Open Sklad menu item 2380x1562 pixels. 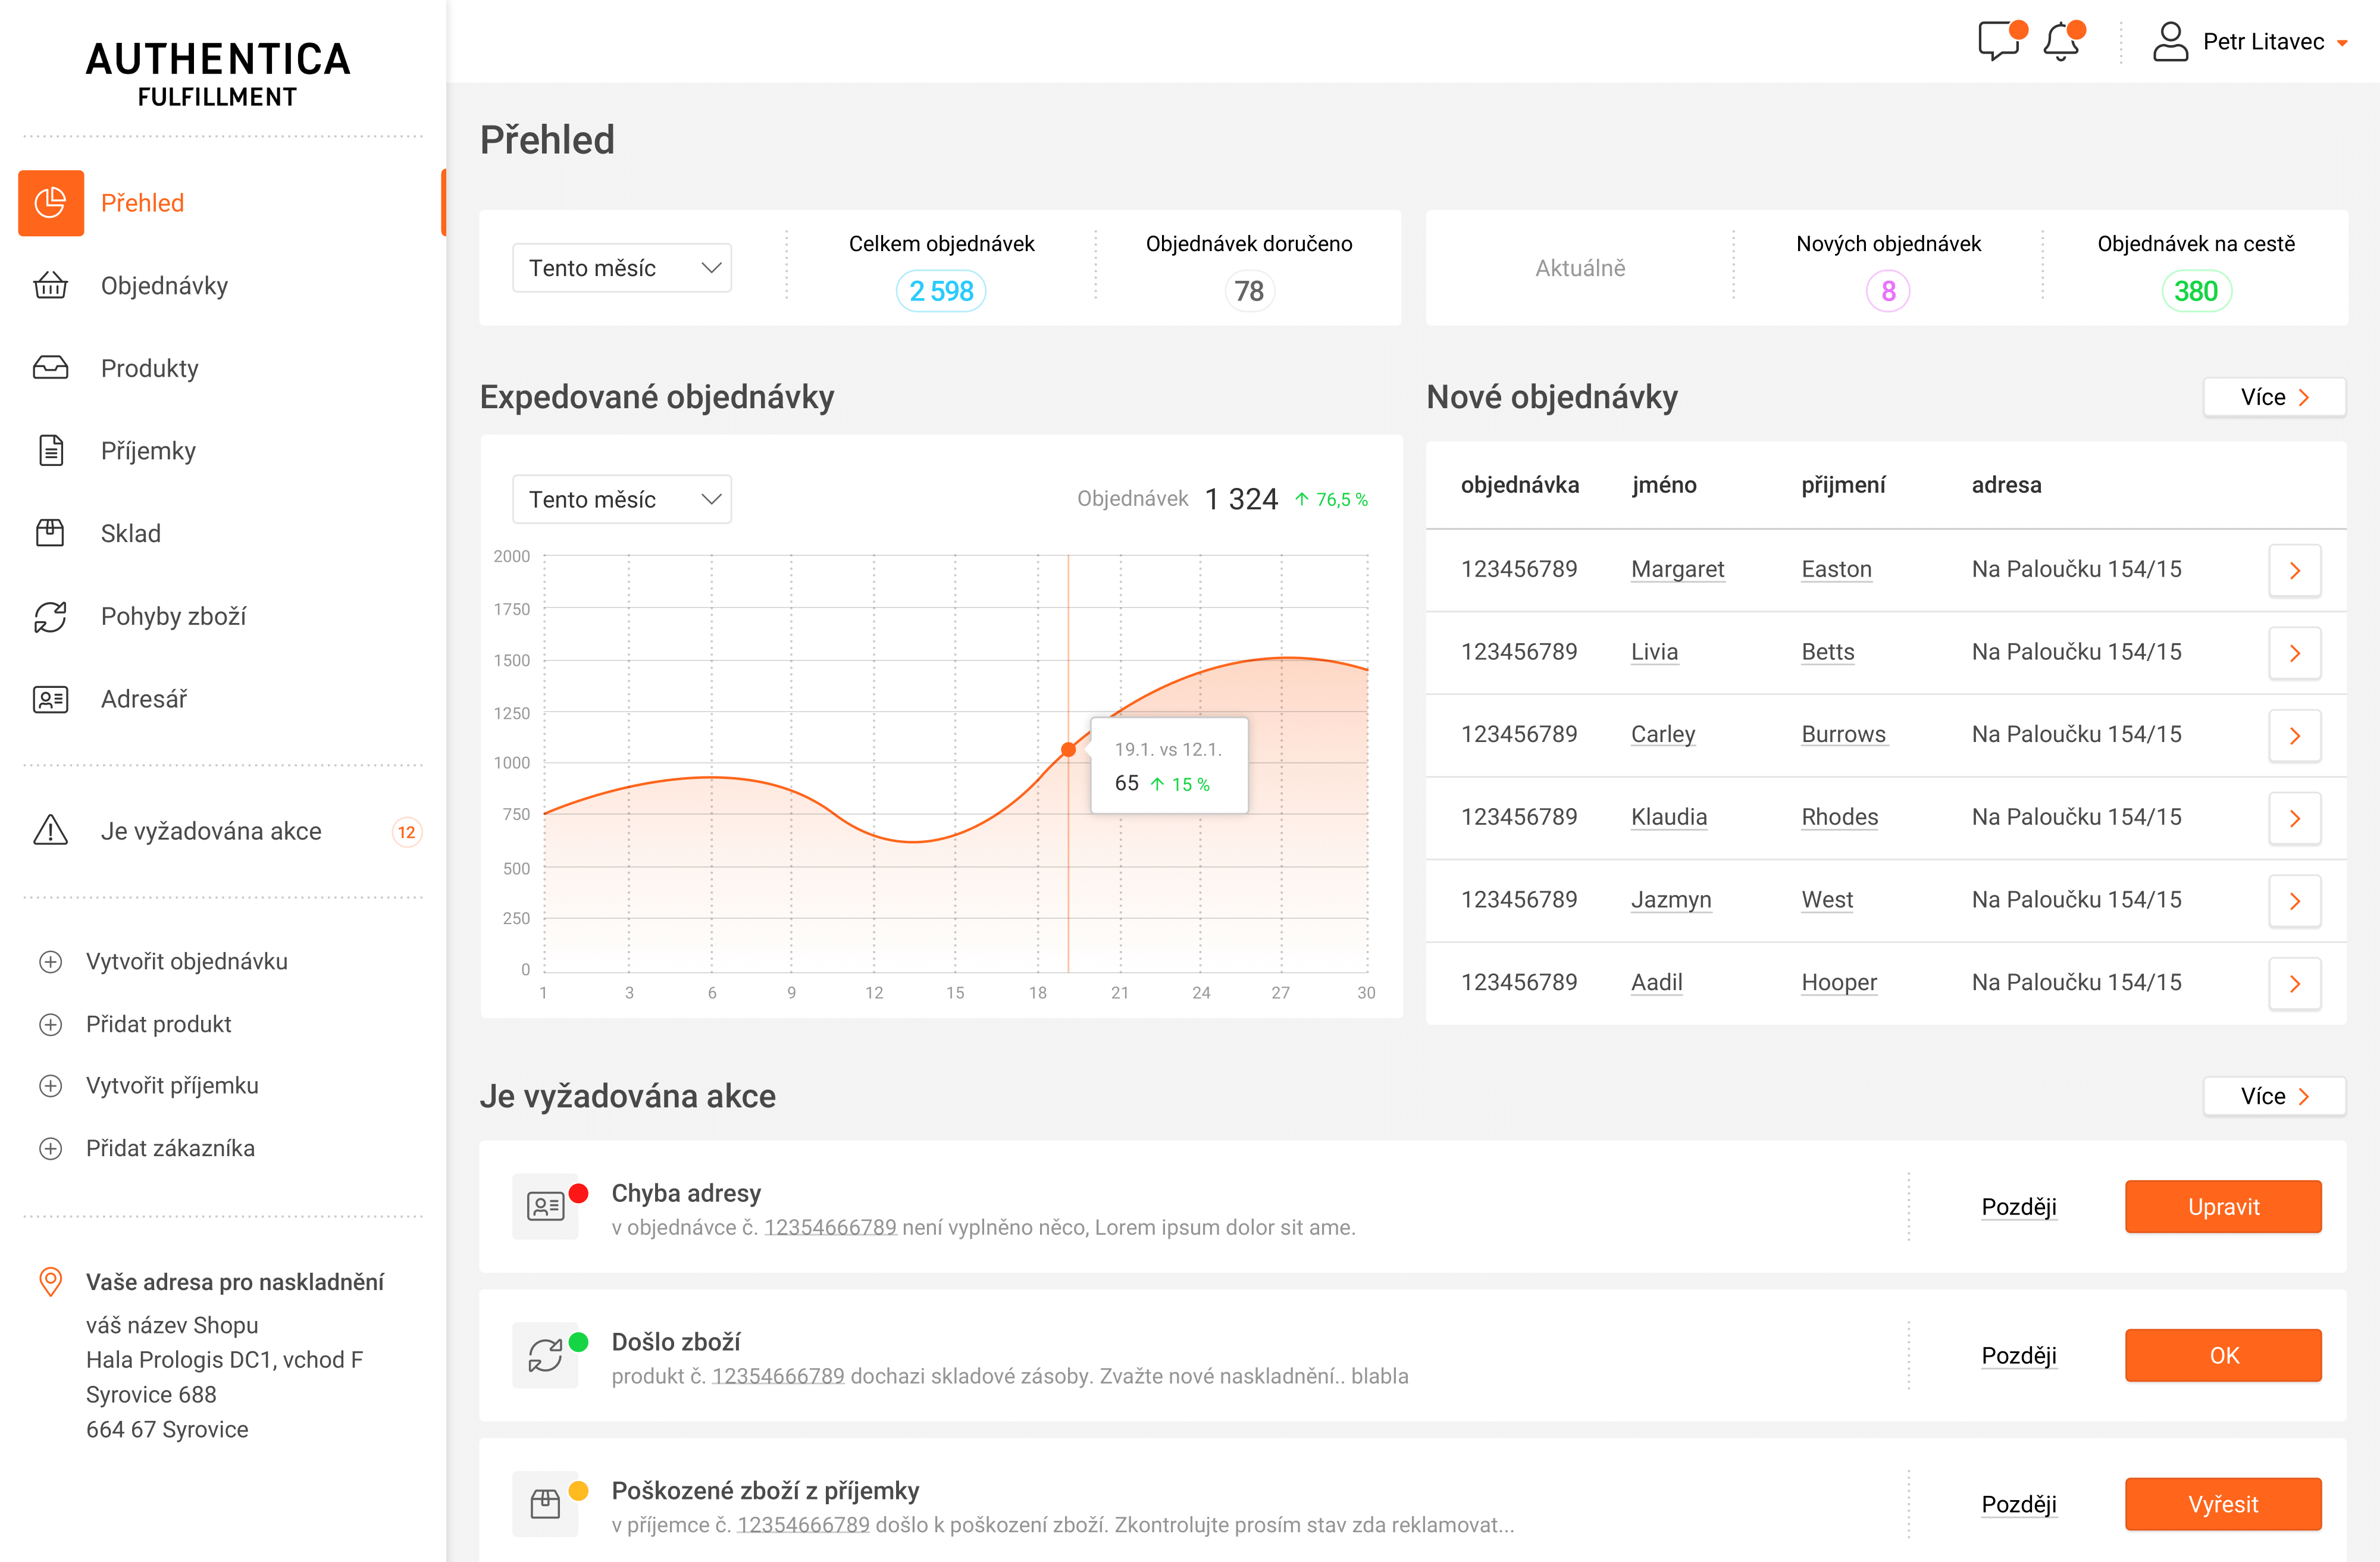click(x=130, y=533)
